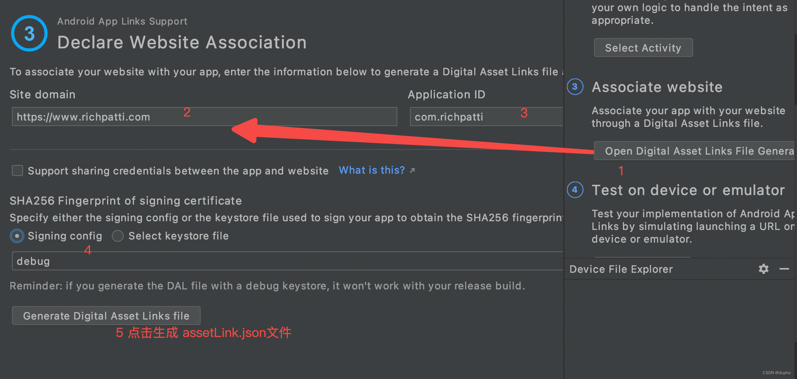
Task: Hide the Device File Explorer panel
Action: 784,269
